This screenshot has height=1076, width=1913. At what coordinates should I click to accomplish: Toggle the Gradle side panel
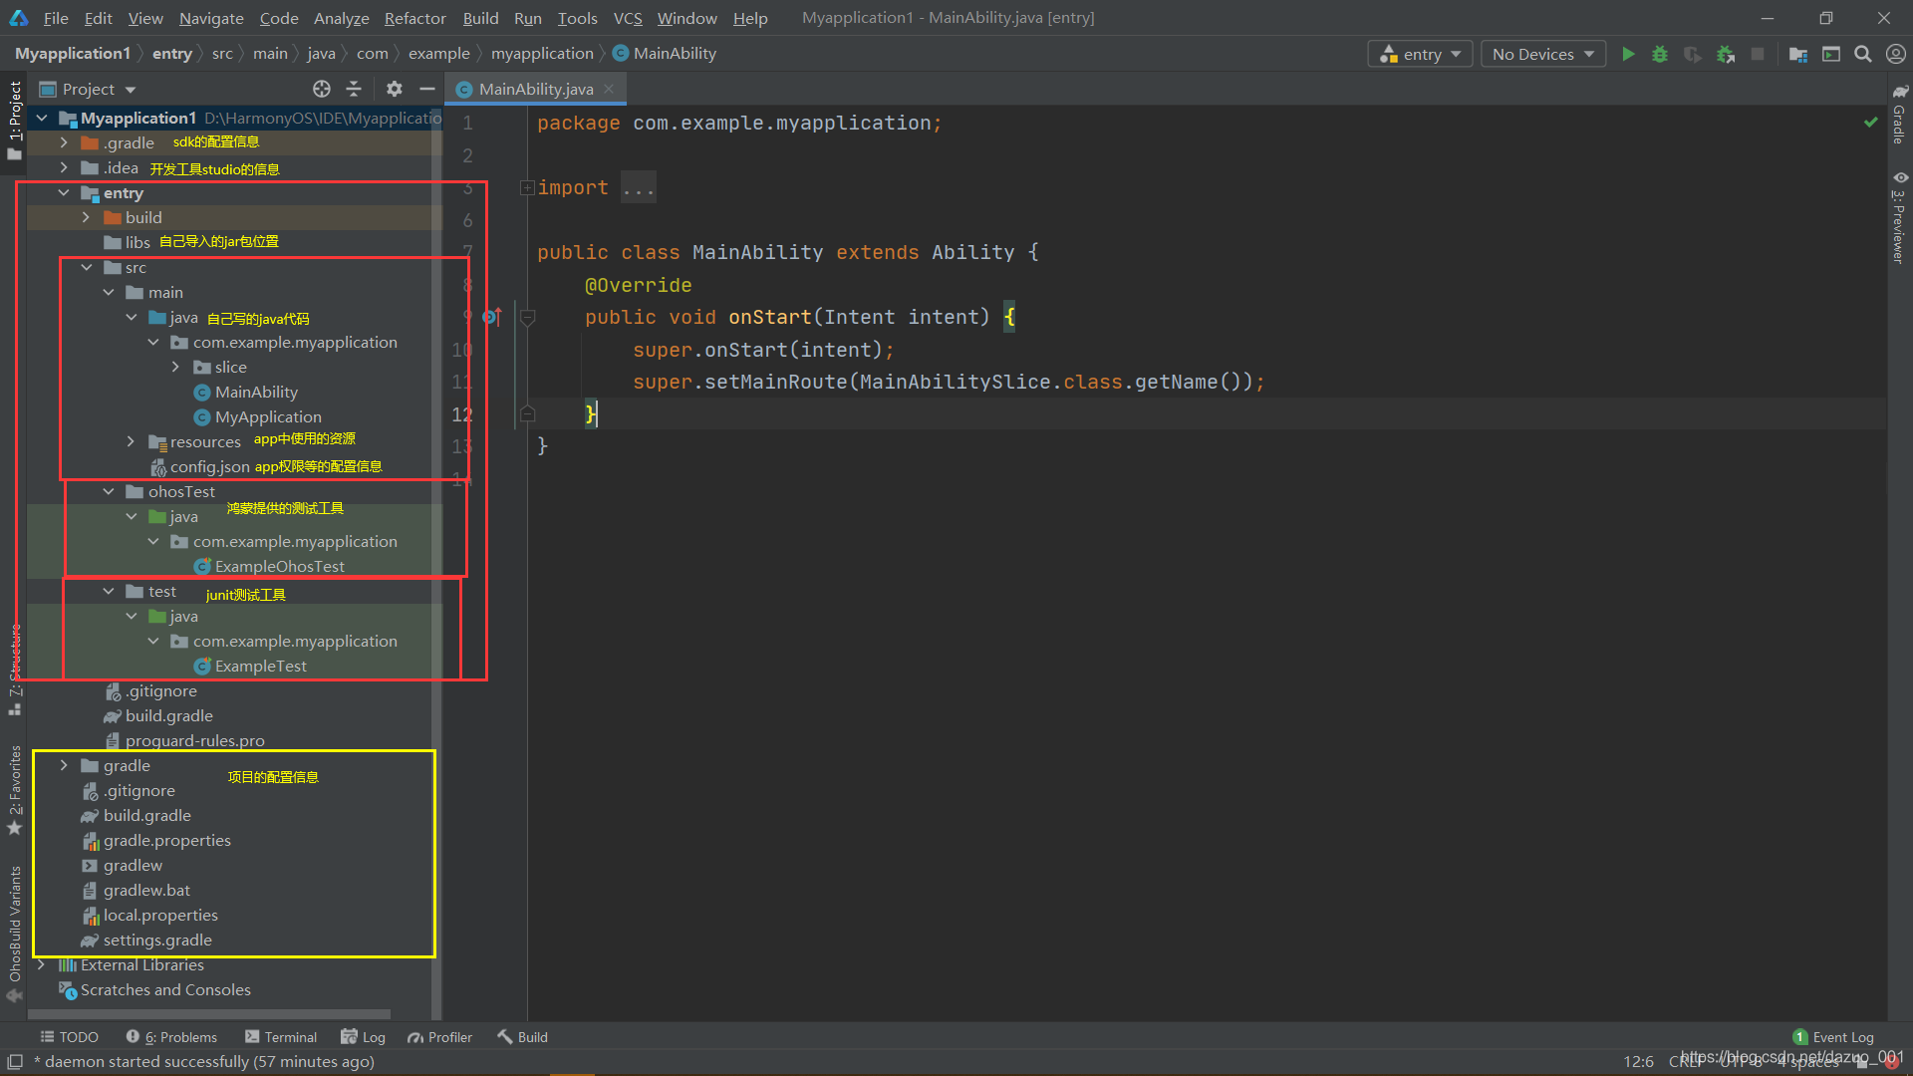[x=1899, y=114]
